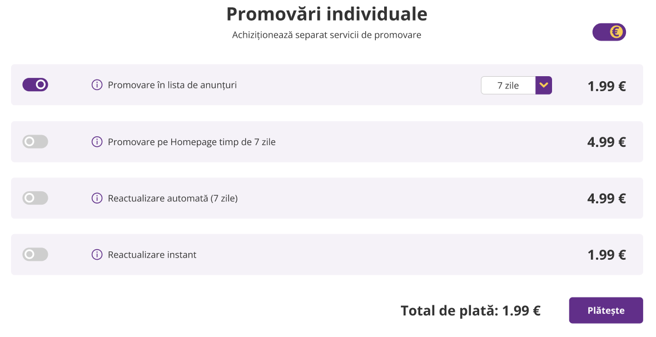Image resolution: width=656 pixels, height=337 pixels.
Task: Click the Reactualizare automată (7 zile) label
Action: [173, 198]
